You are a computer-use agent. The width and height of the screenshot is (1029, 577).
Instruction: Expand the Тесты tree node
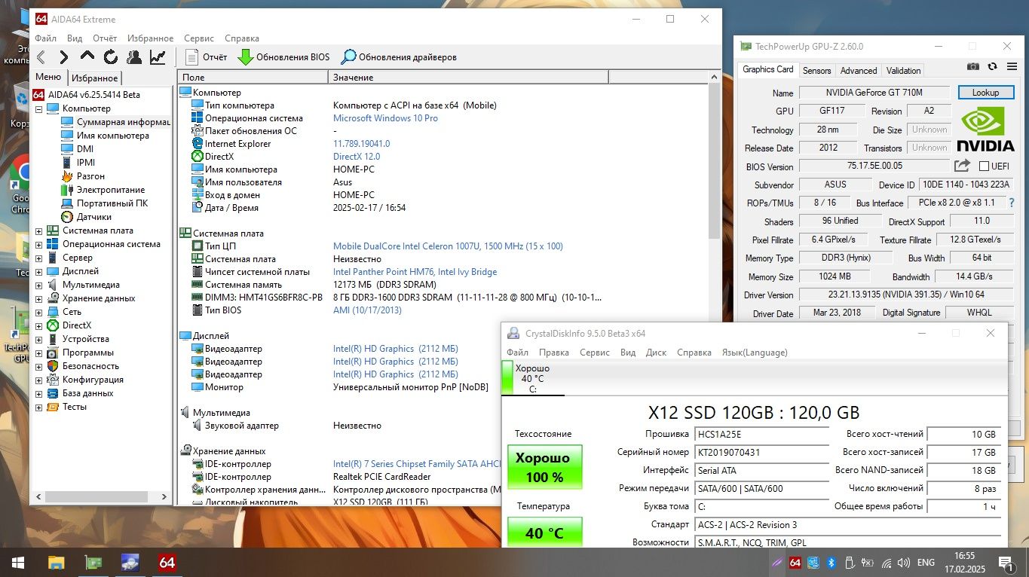tap(39, 407)
